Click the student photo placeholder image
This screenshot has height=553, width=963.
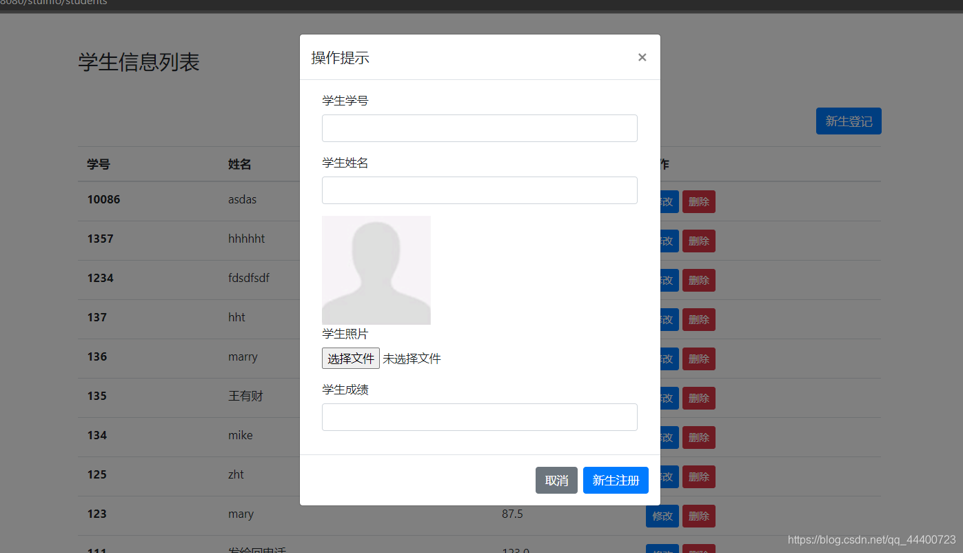tap(376, 270)
